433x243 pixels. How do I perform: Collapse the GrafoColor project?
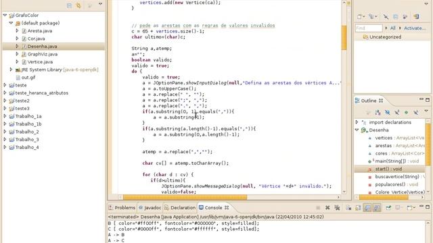pos(5,15)
